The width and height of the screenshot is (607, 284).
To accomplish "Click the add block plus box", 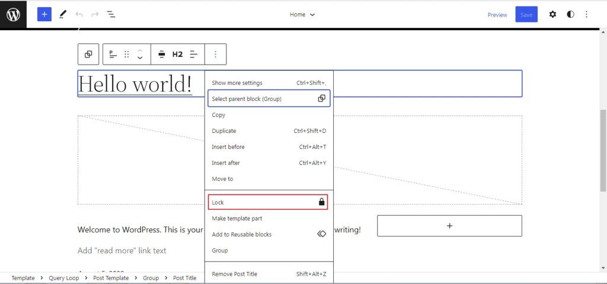I will coord(449,225).
